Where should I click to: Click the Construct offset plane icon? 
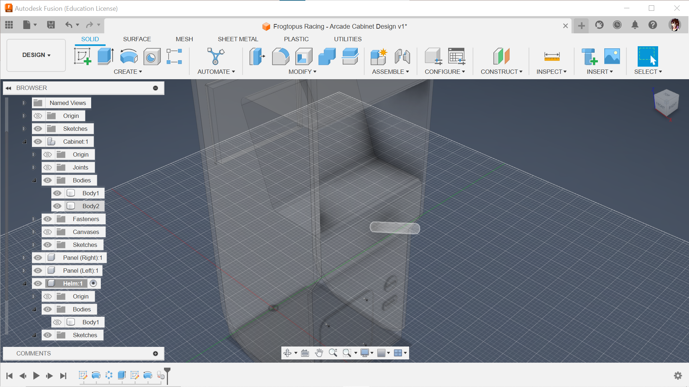pyautogui.click(x=501, y=56)
